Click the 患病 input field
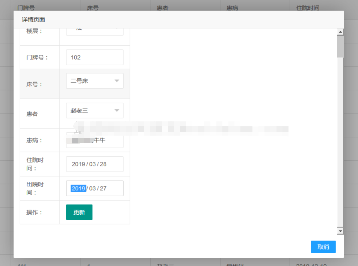Viewport: 358px width, 266px height. point(95,140)
